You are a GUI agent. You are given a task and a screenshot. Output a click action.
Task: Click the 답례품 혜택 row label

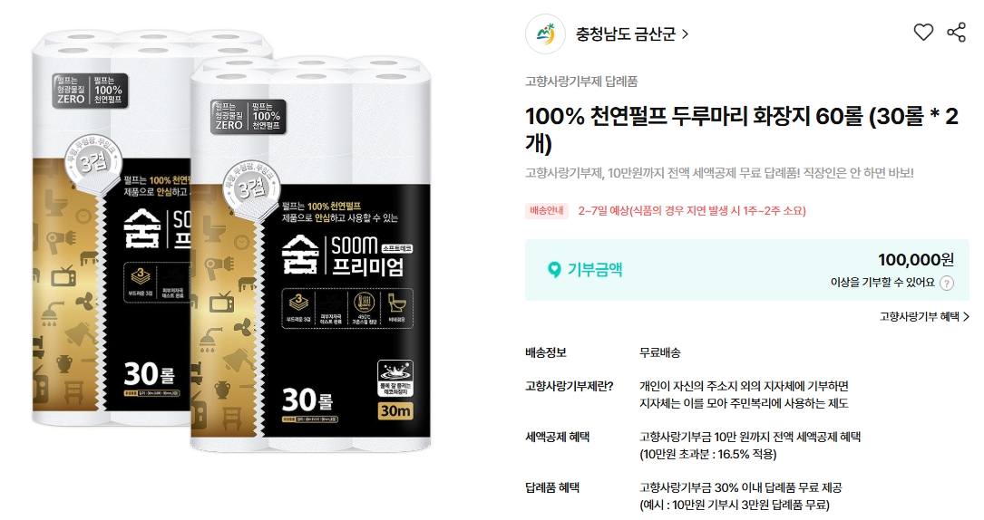(x=552, y=488)
